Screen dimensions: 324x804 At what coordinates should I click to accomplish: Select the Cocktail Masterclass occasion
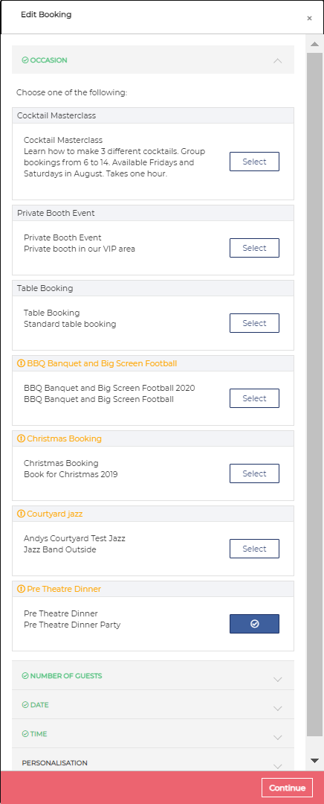tap(254, 162)
